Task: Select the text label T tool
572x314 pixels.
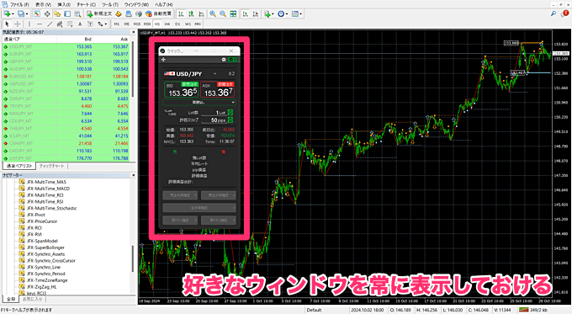Action: click(x=90, y=24)
